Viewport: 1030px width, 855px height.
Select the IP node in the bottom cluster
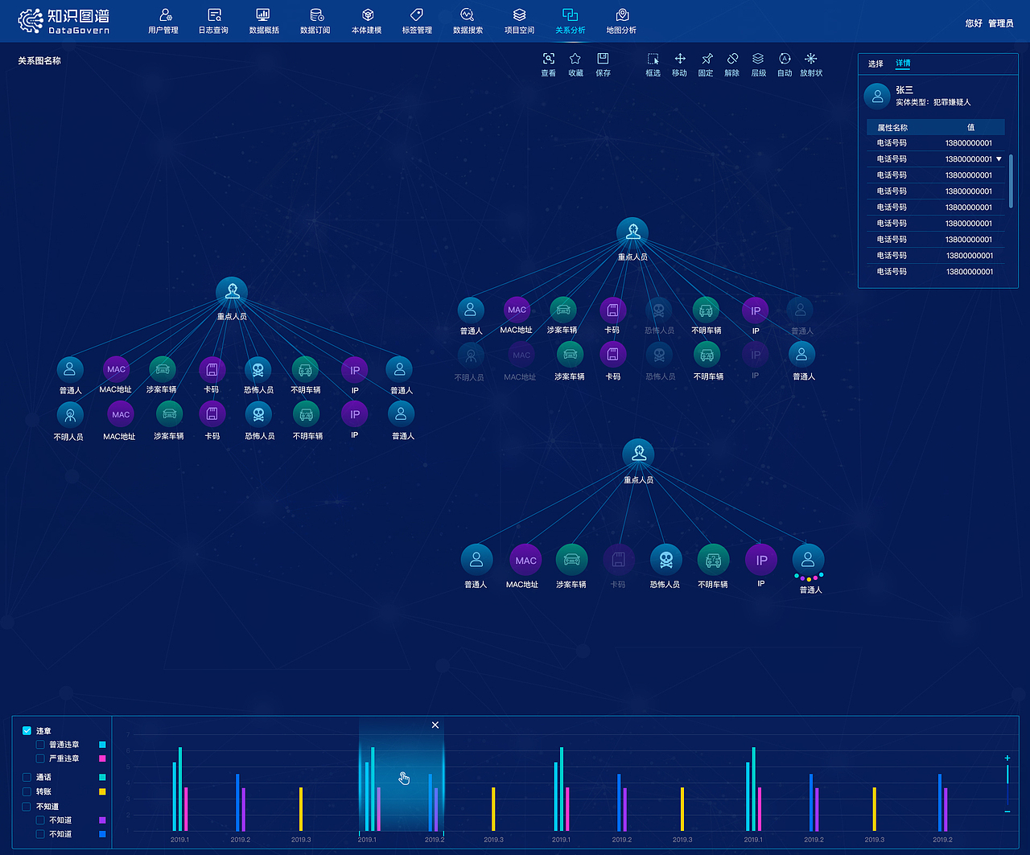click(761, 561)
